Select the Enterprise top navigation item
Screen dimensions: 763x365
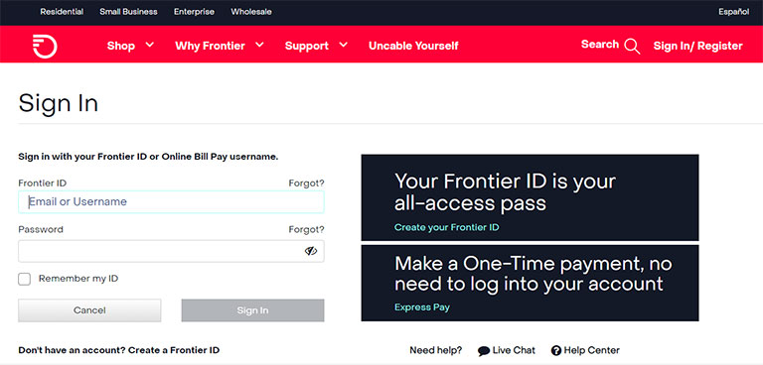click(x=194, y=12)
